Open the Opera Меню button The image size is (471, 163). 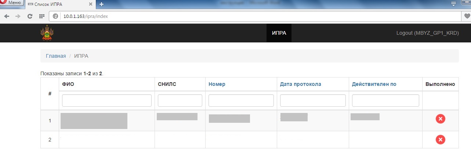coord(11,3)
